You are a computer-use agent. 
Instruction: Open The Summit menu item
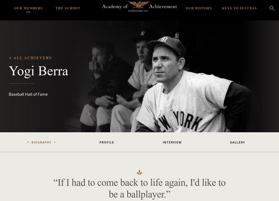68,8
